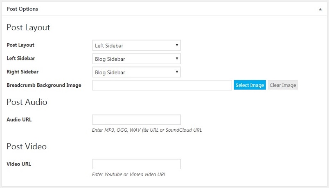The width and height of the screenshot is (329, 188).
Task: Click the bold Left Sidebar field label
Action: click(21, 58)
